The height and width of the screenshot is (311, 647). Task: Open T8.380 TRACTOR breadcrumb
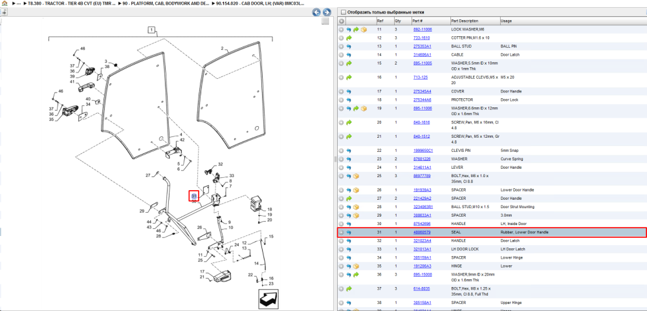[x=71, y=3]
